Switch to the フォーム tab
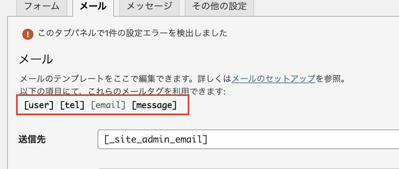This screenshot has height=169, width=399. click(42, 7)
